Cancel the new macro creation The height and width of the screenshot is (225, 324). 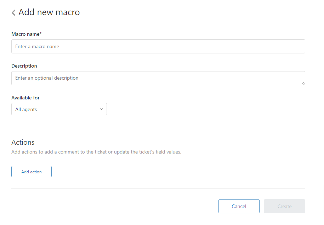[x=239, y=206]
